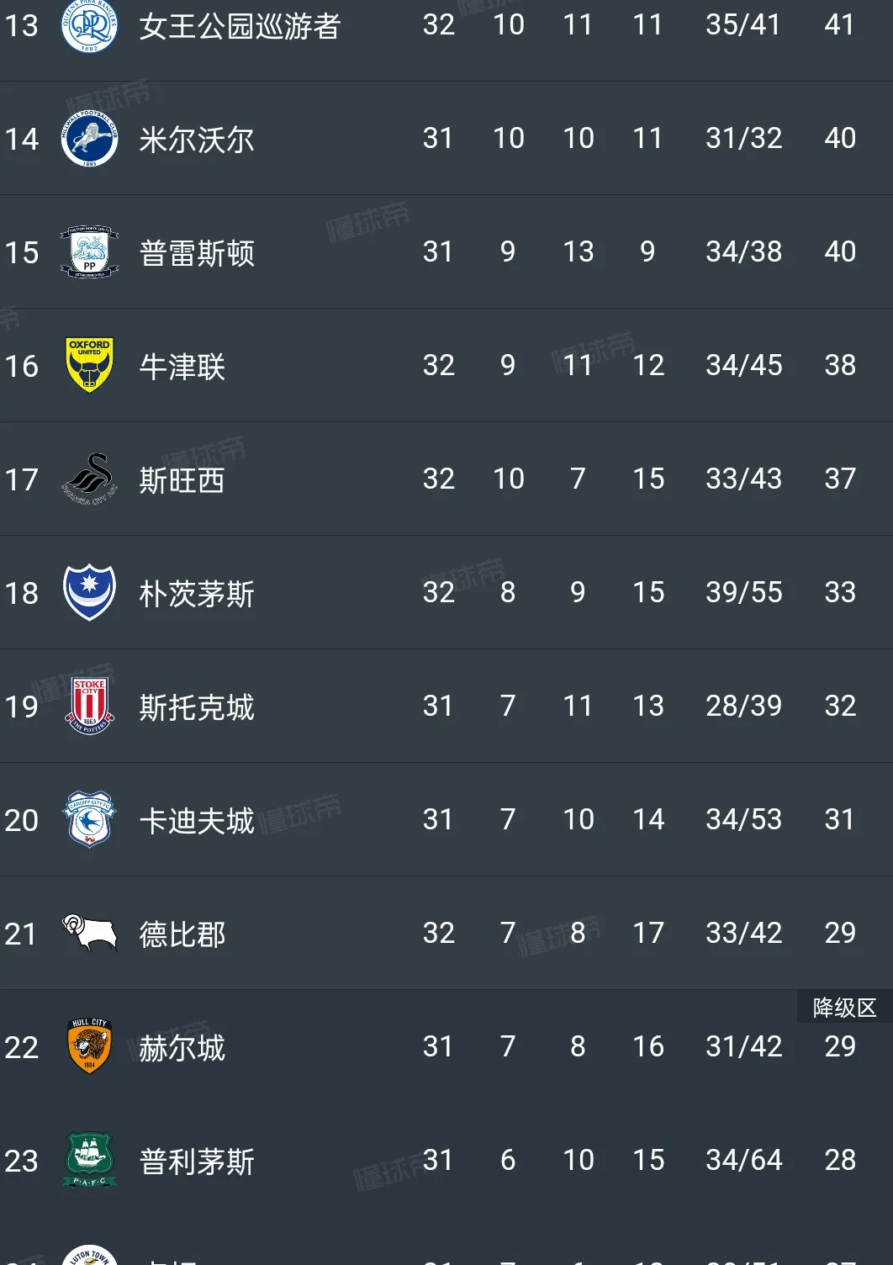Click the 降级区 relegation zone label
The height and width of the screenshot is (1265, 893).
pos(844,1007)
